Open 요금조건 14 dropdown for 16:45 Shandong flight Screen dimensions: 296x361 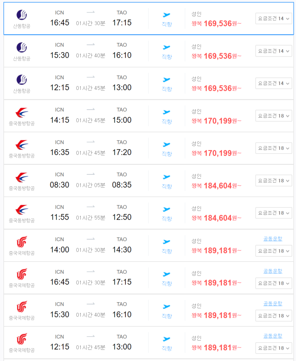[x=274, y=18]
